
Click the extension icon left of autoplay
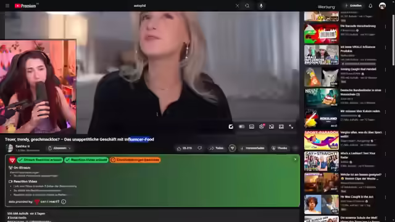[231, 126]
